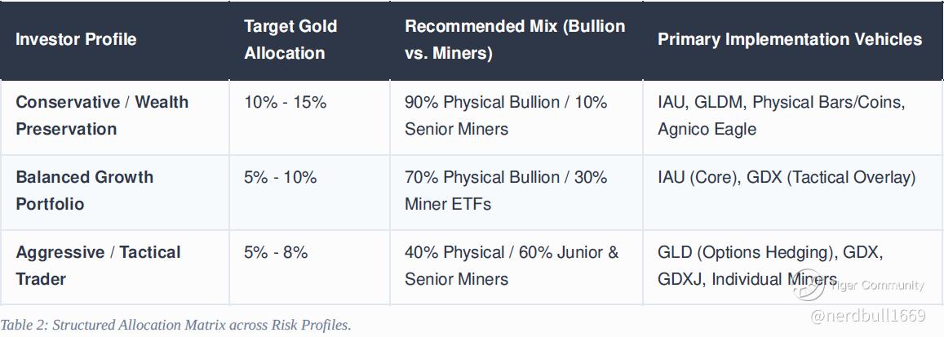Click the 10% - 15% allocation cell
The width and height of the screenshot is (944, 337).
(309, 118)
